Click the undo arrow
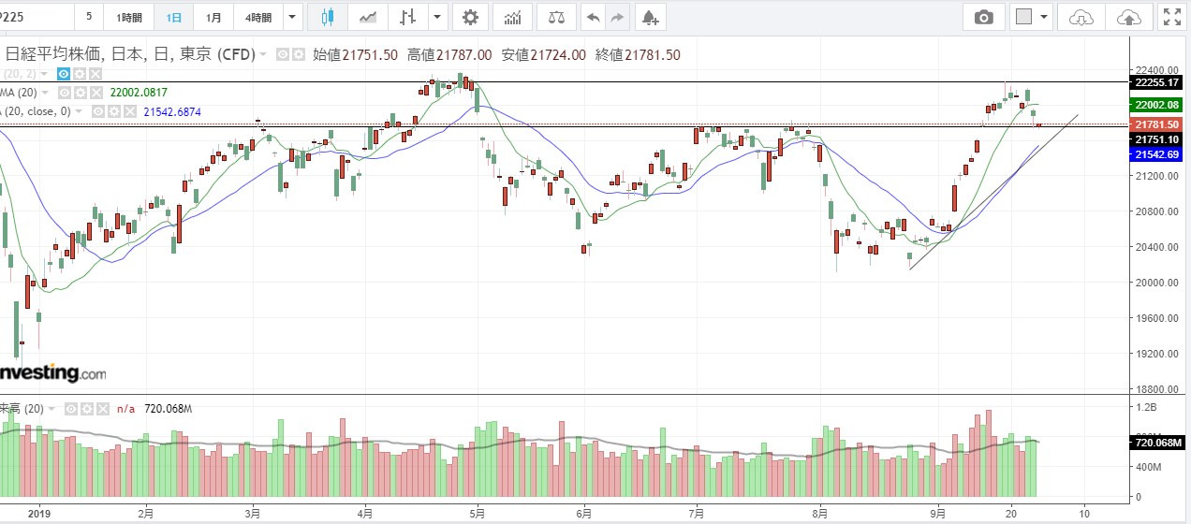This screenshot has width=1191, height=524. point(593,17)
